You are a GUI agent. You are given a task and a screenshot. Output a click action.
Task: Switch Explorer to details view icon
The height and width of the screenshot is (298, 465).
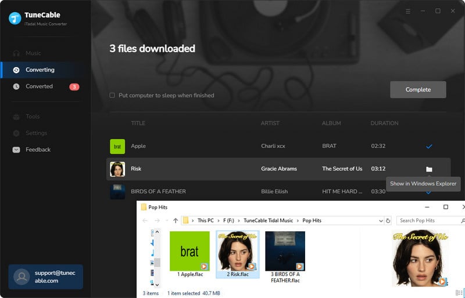[x=458, y=293]
